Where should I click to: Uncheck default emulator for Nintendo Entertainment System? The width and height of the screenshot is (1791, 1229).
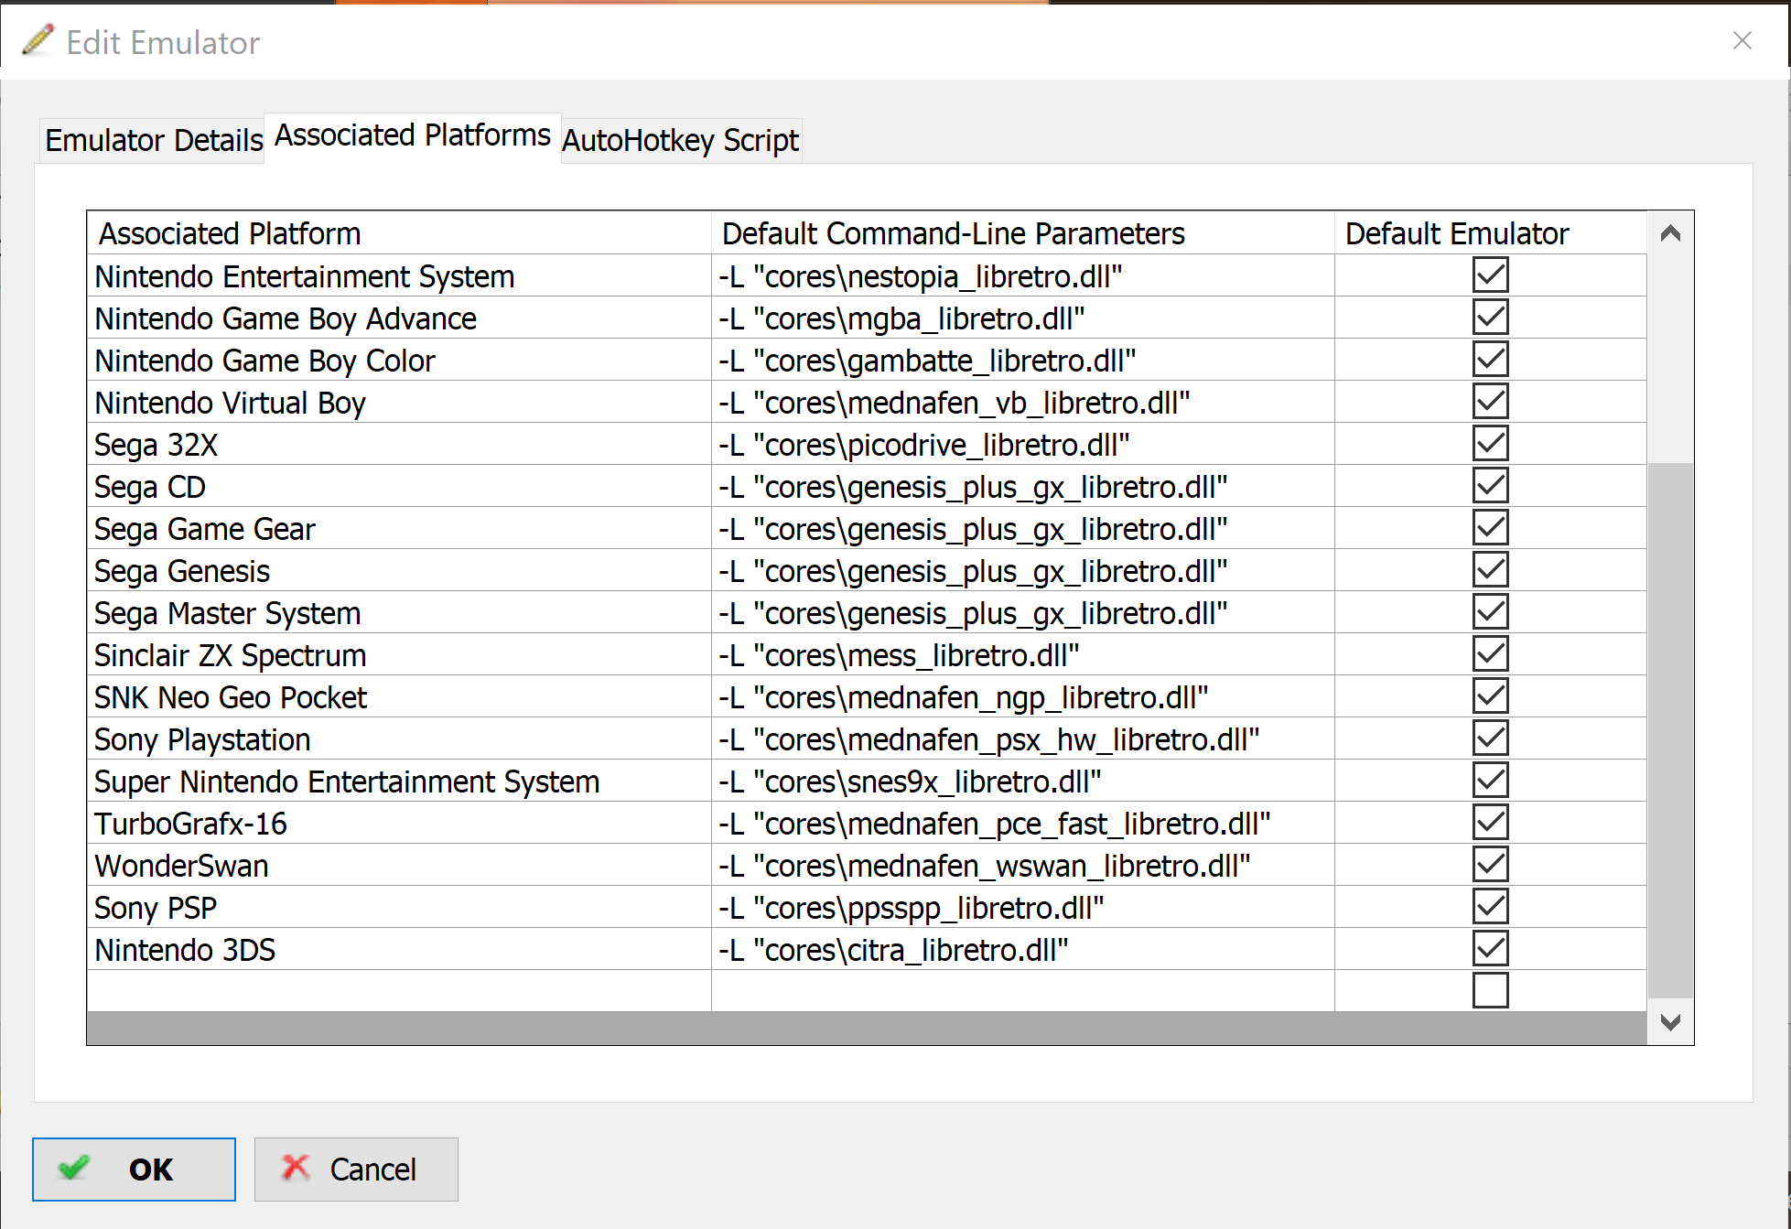(x=1490, y=275)
